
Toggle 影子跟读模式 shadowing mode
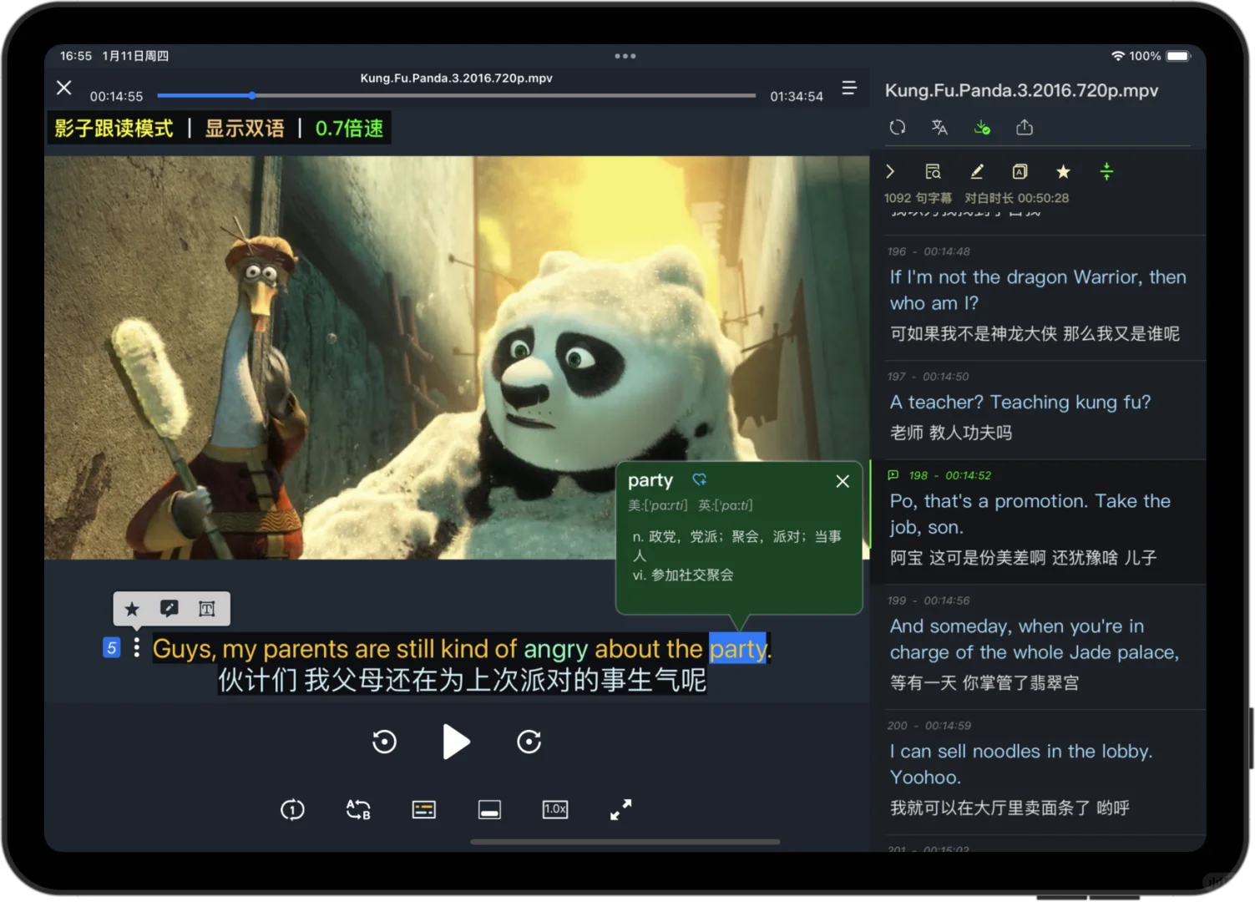click(114, 129)
